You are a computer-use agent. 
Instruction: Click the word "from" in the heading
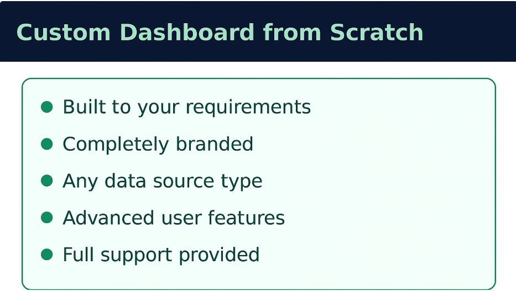[x=292, y=33]
